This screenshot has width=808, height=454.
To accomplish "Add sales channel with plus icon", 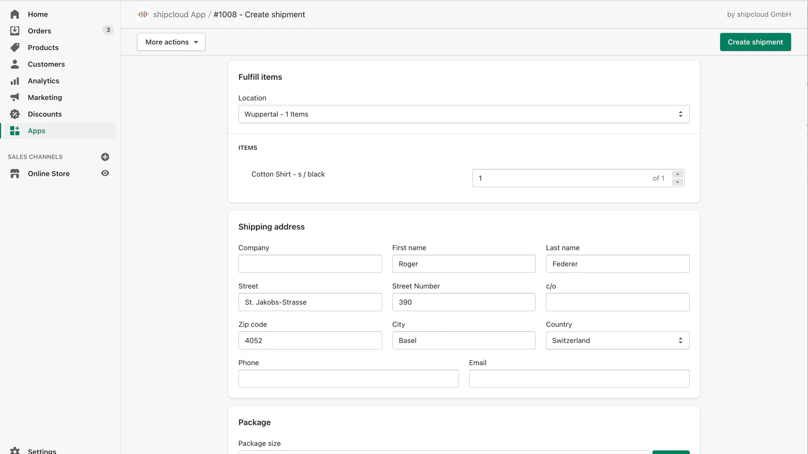I will (x=105, y=157).
